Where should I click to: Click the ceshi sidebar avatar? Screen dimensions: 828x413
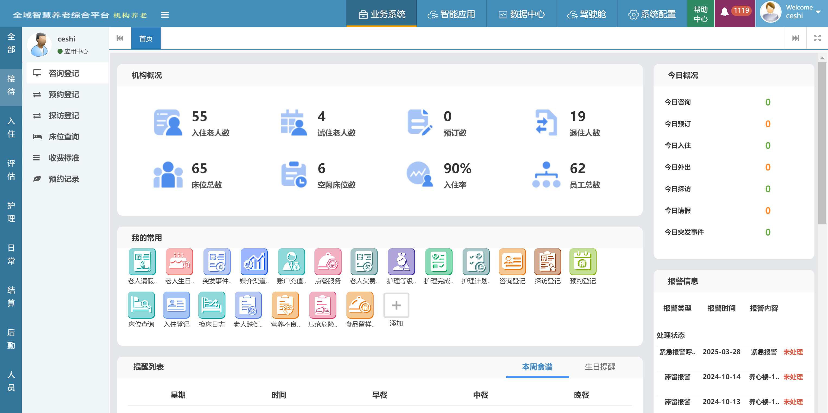pyautogui.click(x=39, y=45)
